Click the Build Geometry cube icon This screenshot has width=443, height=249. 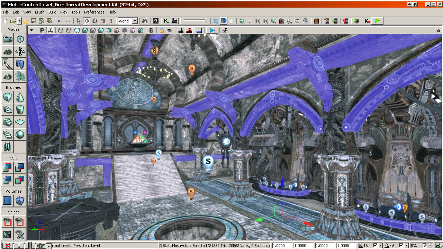tap(242, 21)
